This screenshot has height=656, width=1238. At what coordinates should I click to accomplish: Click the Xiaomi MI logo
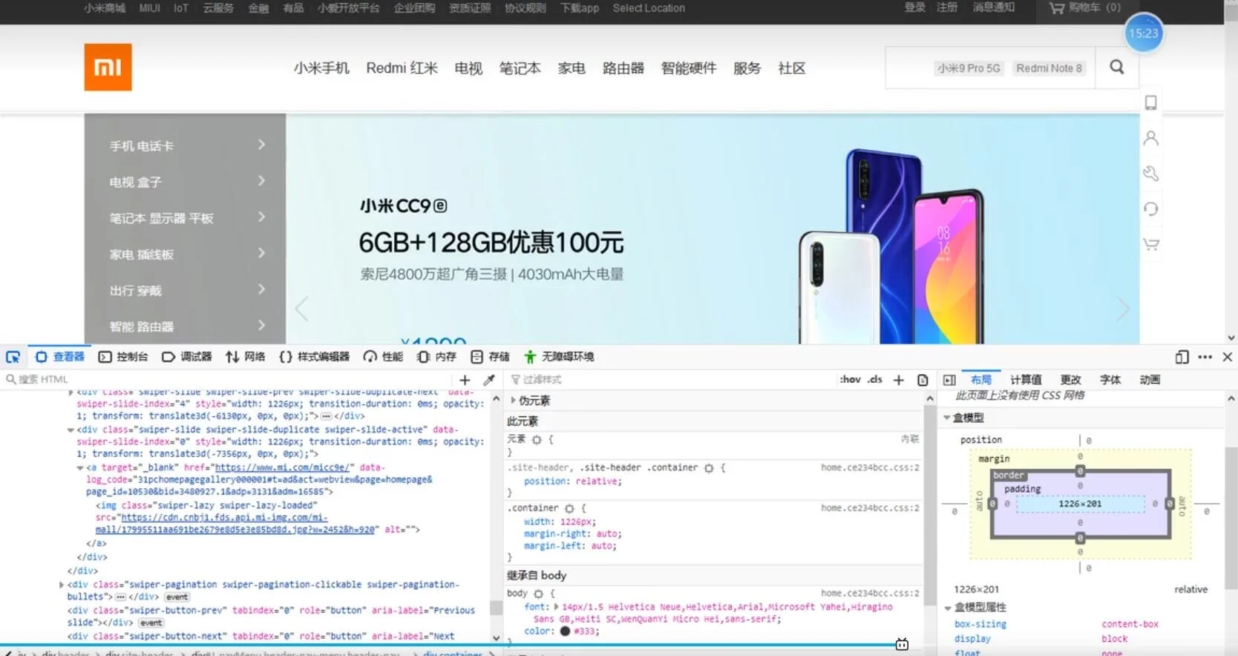tap(108, 67)
